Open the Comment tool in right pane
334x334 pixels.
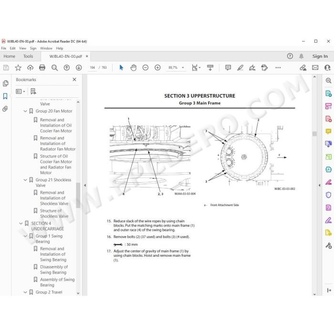328,131
